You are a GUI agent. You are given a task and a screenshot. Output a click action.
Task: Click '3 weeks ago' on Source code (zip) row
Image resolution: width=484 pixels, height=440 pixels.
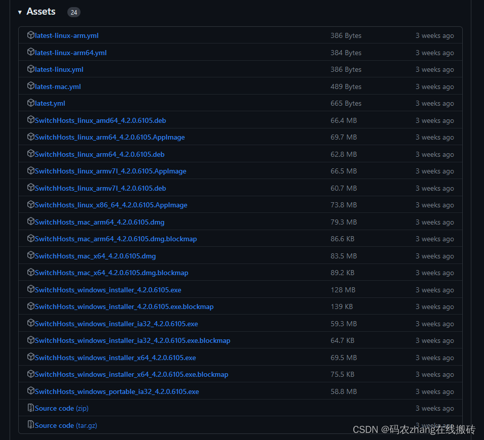click(434, 409)
